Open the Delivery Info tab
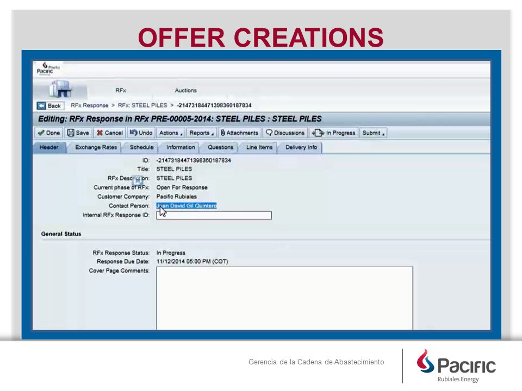 coord(301,147)
